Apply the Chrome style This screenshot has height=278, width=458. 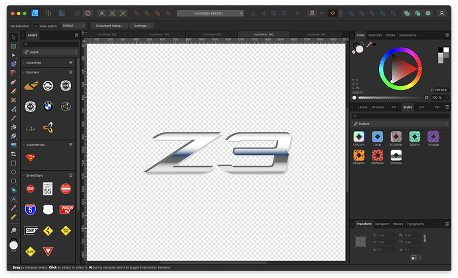[396, 156]
